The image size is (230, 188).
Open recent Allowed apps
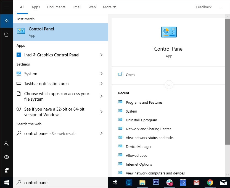pyautogui.click(x=136, y=155)
